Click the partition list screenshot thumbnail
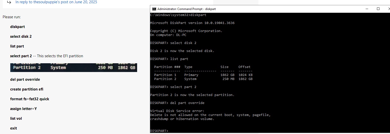 [x=74, y=67]
